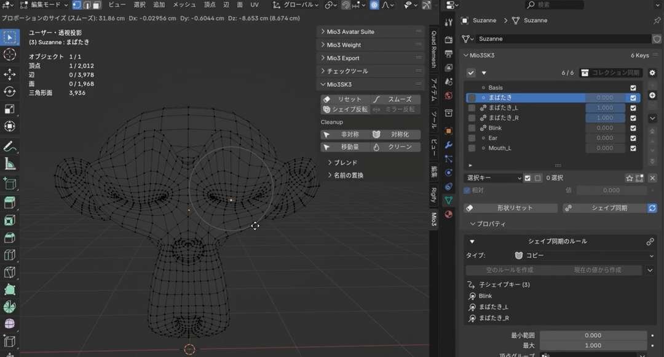Select the Loop Cut tool
Screen dimensions: 664x357
[10, 255]
